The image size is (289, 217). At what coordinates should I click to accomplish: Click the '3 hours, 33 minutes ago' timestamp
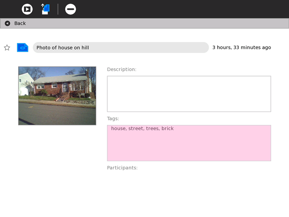pyautogui.click(x=242, y=48)
